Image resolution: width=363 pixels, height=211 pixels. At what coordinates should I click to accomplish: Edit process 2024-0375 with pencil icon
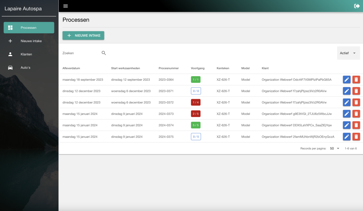(347, 137)
